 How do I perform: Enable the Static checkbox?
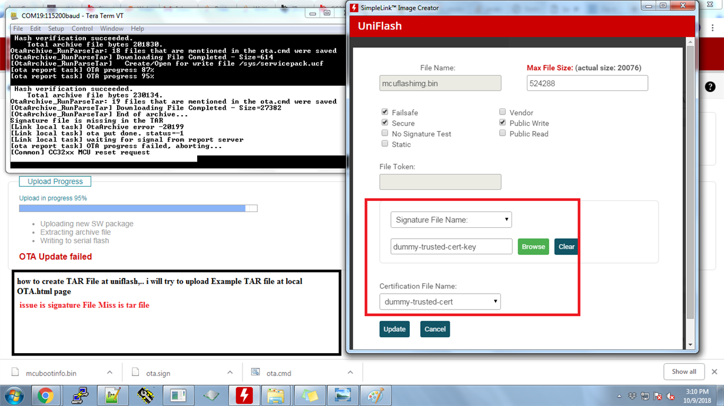tap(384, 143)
